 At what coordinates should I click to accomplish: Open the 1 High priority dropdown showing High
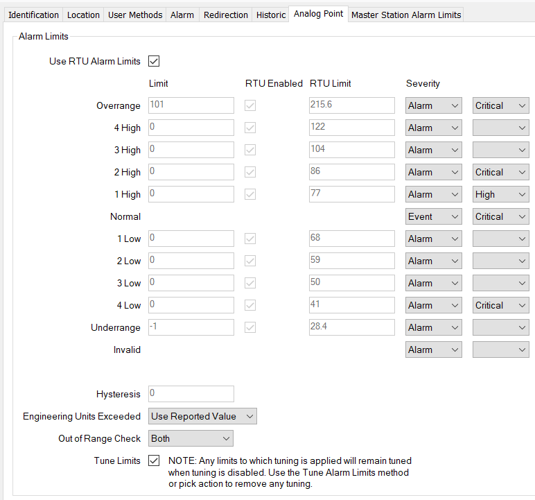pos(500,194)
